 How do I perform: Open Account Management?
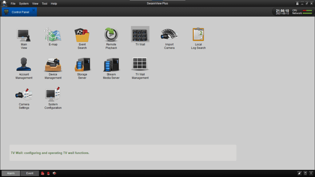tap(24, 64)
